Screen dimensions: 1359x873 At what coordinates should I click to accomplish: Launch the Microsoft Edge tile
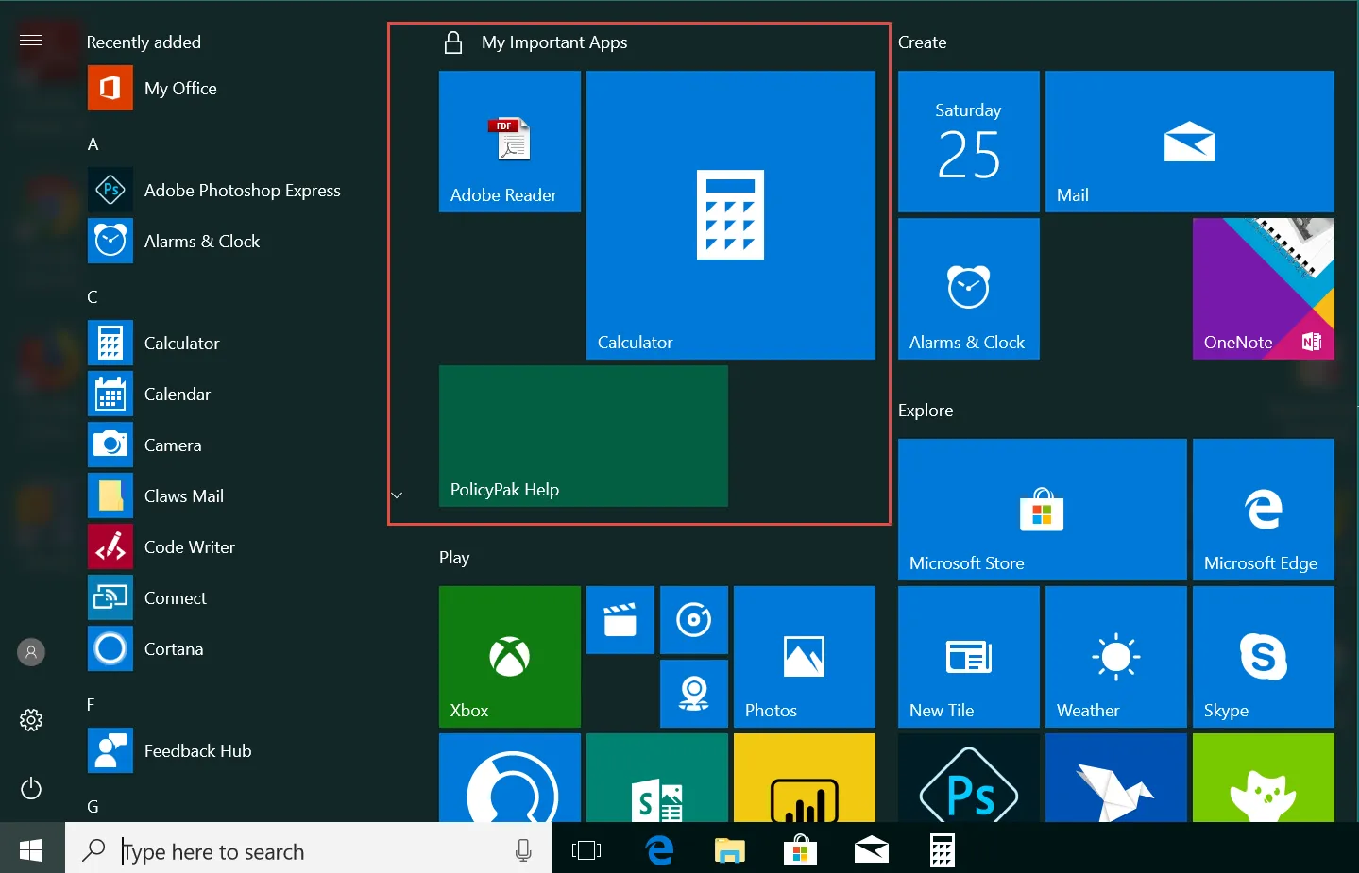click(1264, 510)
